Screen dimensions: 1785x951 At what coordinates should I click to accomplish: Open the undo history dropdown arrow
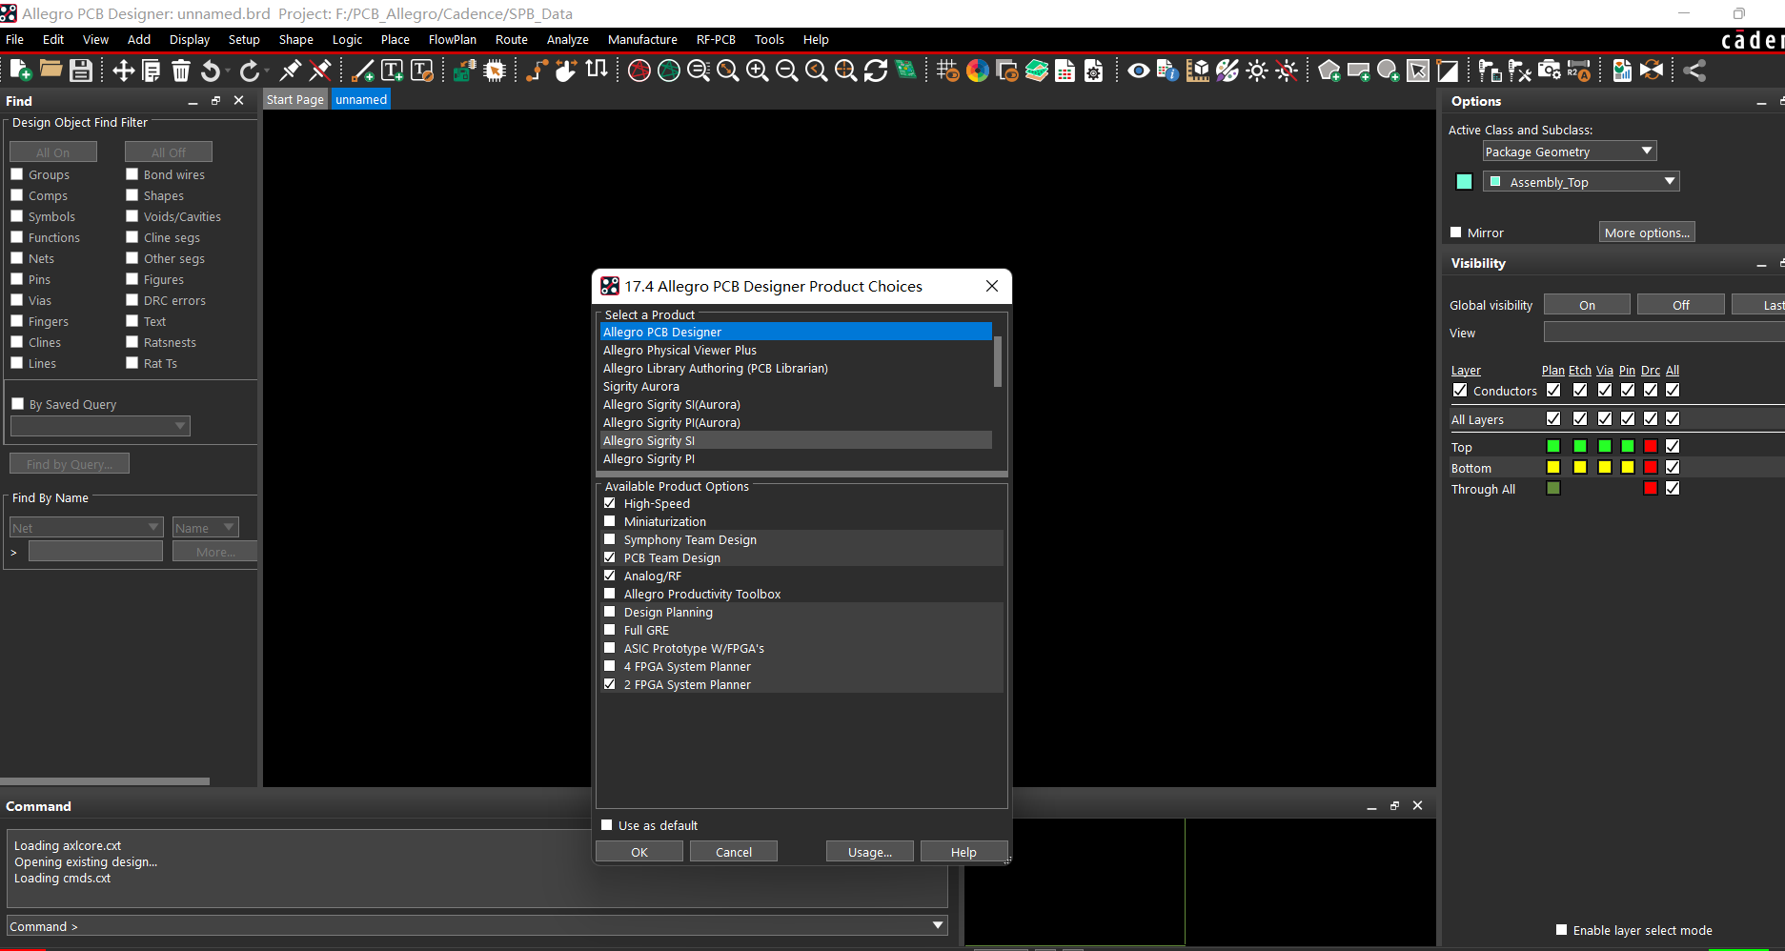click(x=229, y=71)
